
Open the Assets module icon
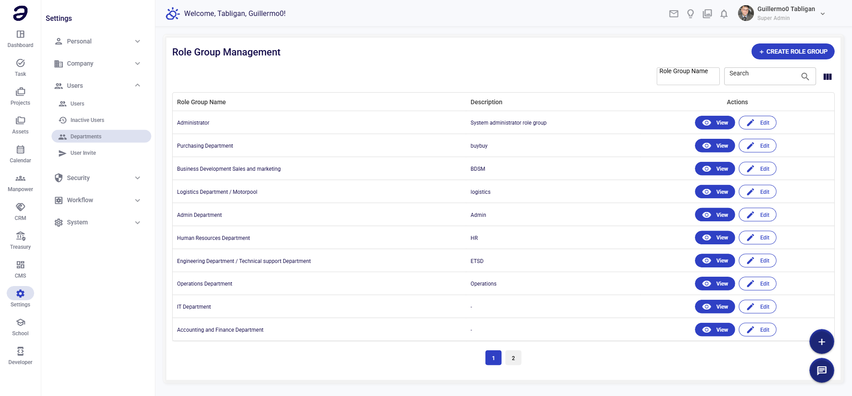point(20,121)
